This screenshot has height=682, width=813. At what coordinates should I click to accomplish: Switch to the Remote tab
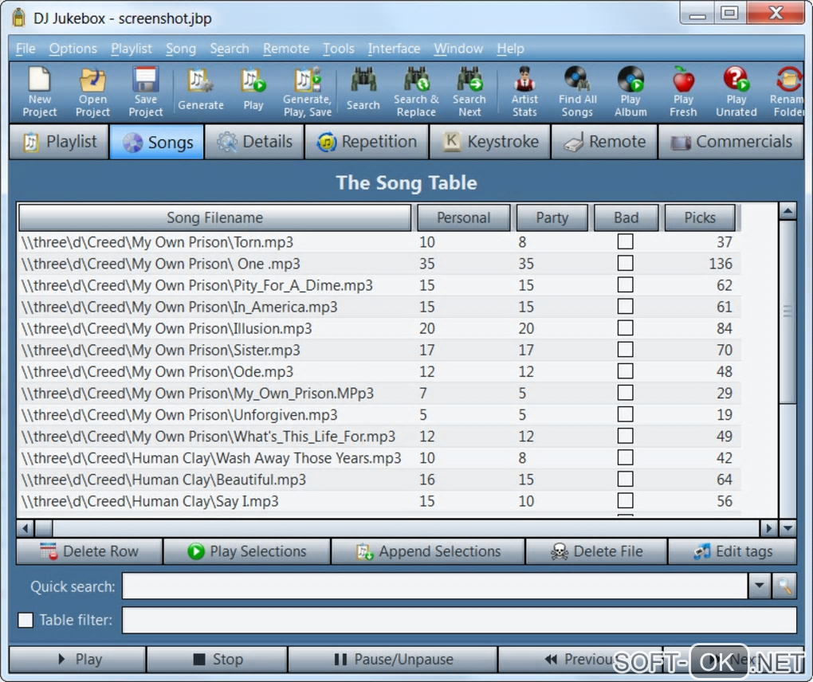click(x=604, y=142)
